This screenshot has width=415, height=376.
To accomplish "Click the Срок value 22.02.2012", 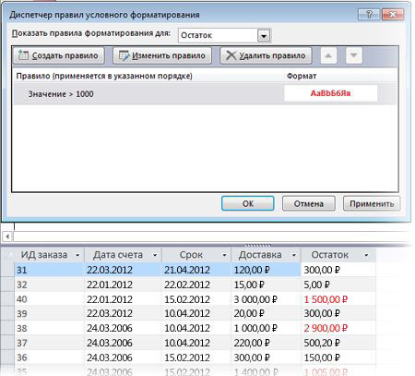I will (x=187, y=285).
